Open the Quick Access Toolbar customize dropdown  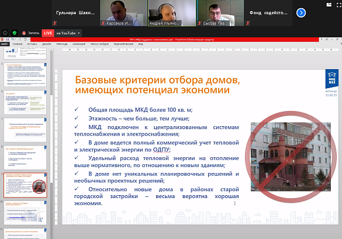pyautogui.click(x=29, y=40)
